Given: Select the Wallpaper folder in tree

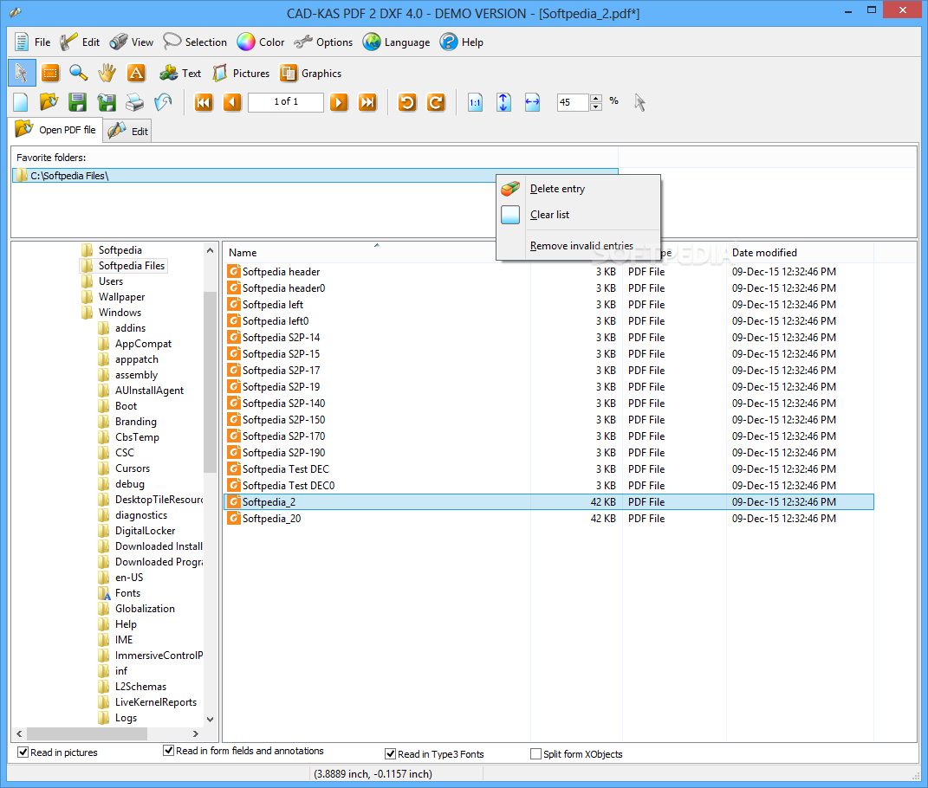Looking at the screenshot, I should pyautogui.click(x=121, y=297).
